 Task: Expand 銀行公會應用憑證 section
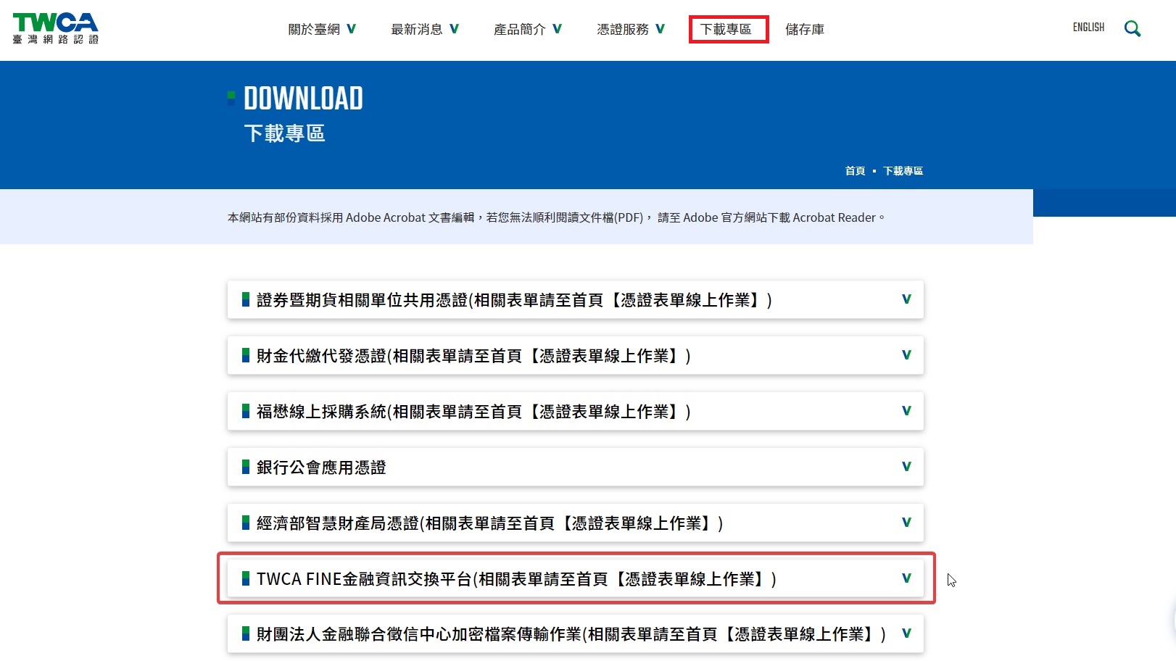576,467
